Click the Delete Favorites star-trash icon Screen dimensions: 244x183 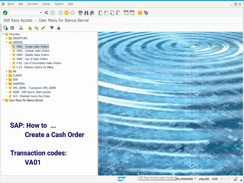tap(36, 28)
